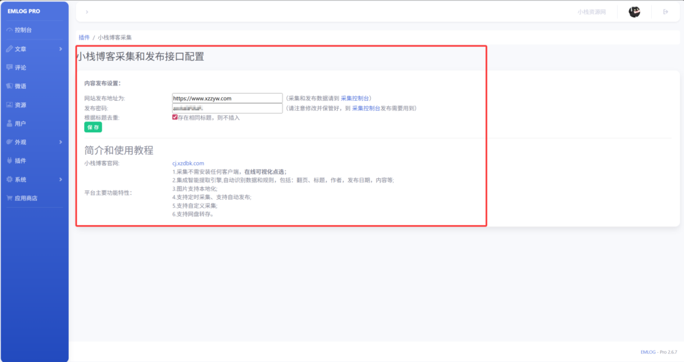Click the 文章 pencil icon
The image size is (684, 362).
(x=9, y=49)
